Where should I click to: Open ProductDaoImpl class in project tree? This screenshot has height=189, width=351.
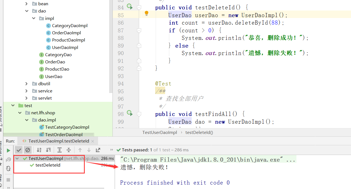click(x=68, y=40)
